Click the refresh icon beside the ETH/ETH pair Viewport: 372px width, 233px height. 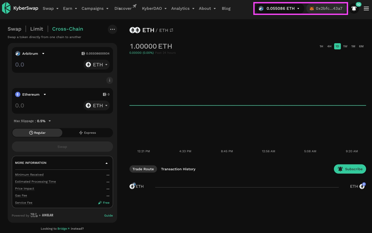171,30
